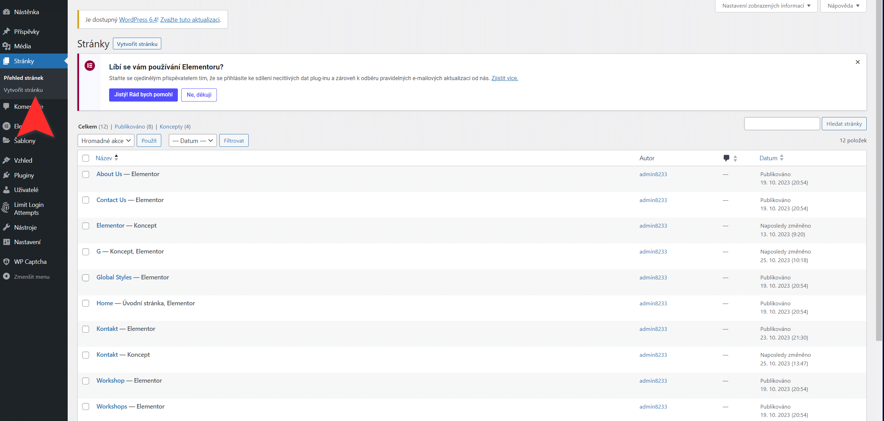
Task: Switch to the Koncepty filter tab
Action: [171, 126]
